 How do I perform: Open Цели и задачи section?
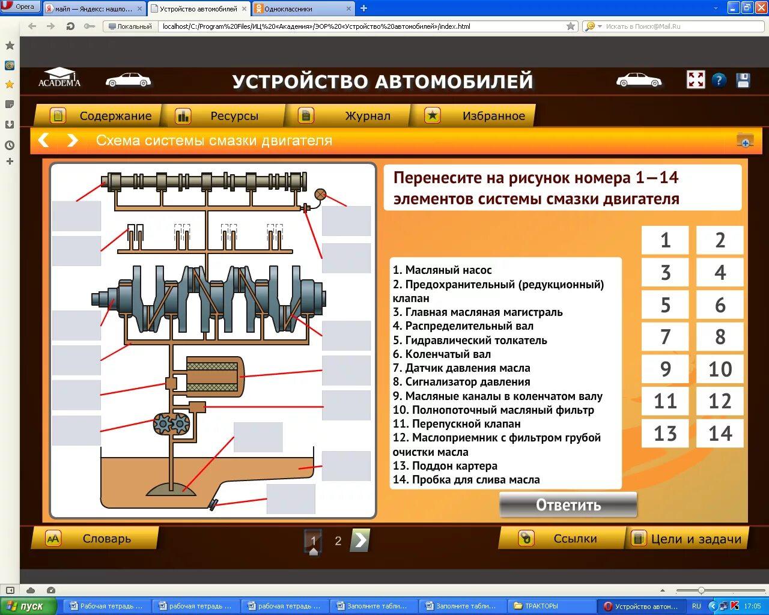(687, 539)
